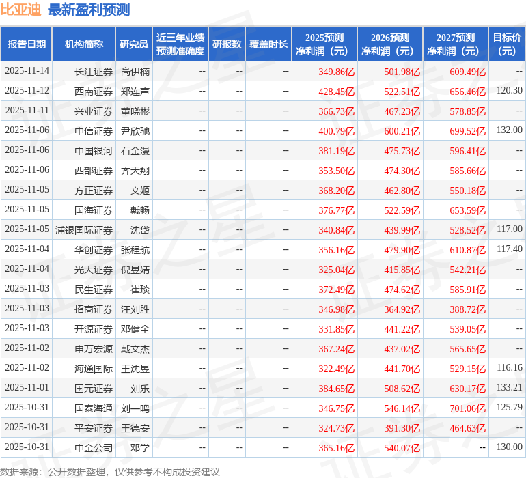
Task: Select analyst 张程航
Action: tap(135, 250)
